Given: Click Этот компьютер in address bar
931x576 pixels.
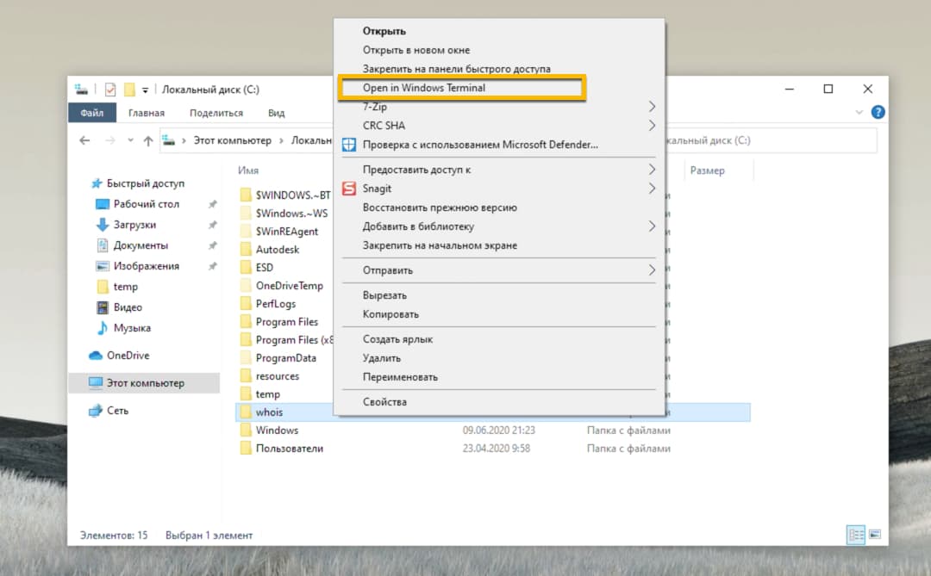Looking at the screenshot, I should coord(232,140).
